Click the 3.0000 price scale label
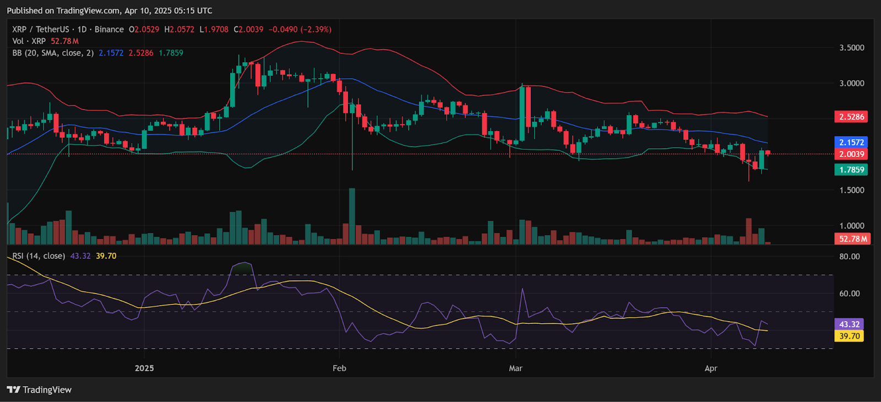881x402 pixels. (x=852, y=83)
